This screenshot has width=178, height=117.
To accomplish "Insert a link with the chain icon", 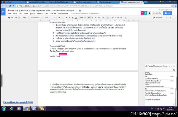I will tap(82, 18).
